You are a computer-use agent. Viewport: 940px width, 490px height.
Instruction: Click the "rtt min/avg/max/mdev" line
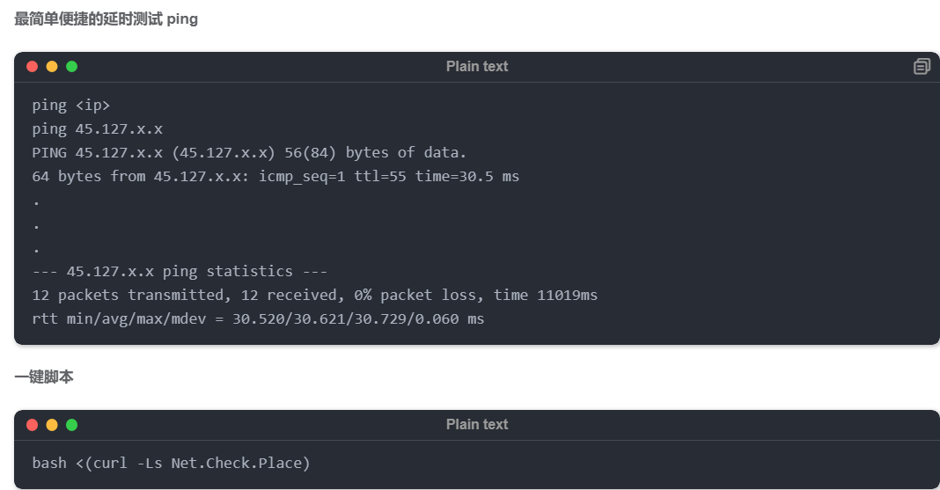pyautogui.click(x=258, y=318)
